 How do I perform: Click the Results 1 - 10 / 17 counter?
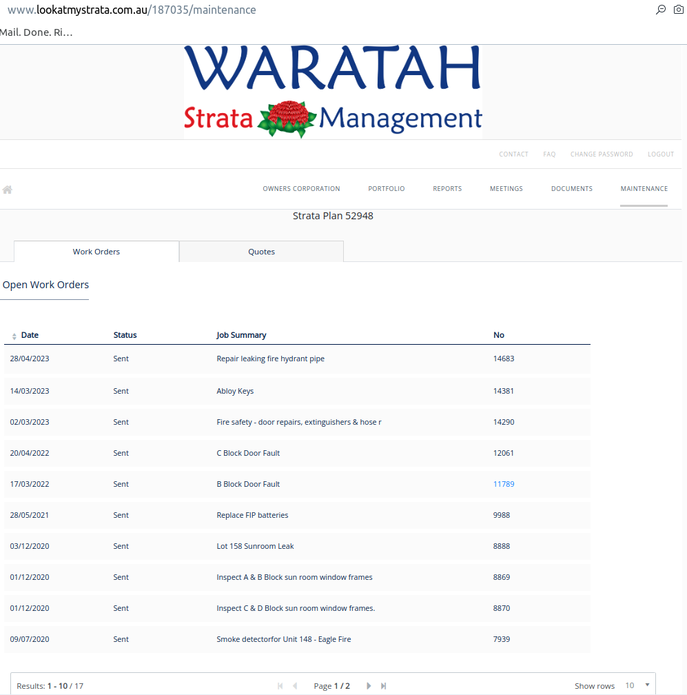point(50,685)
